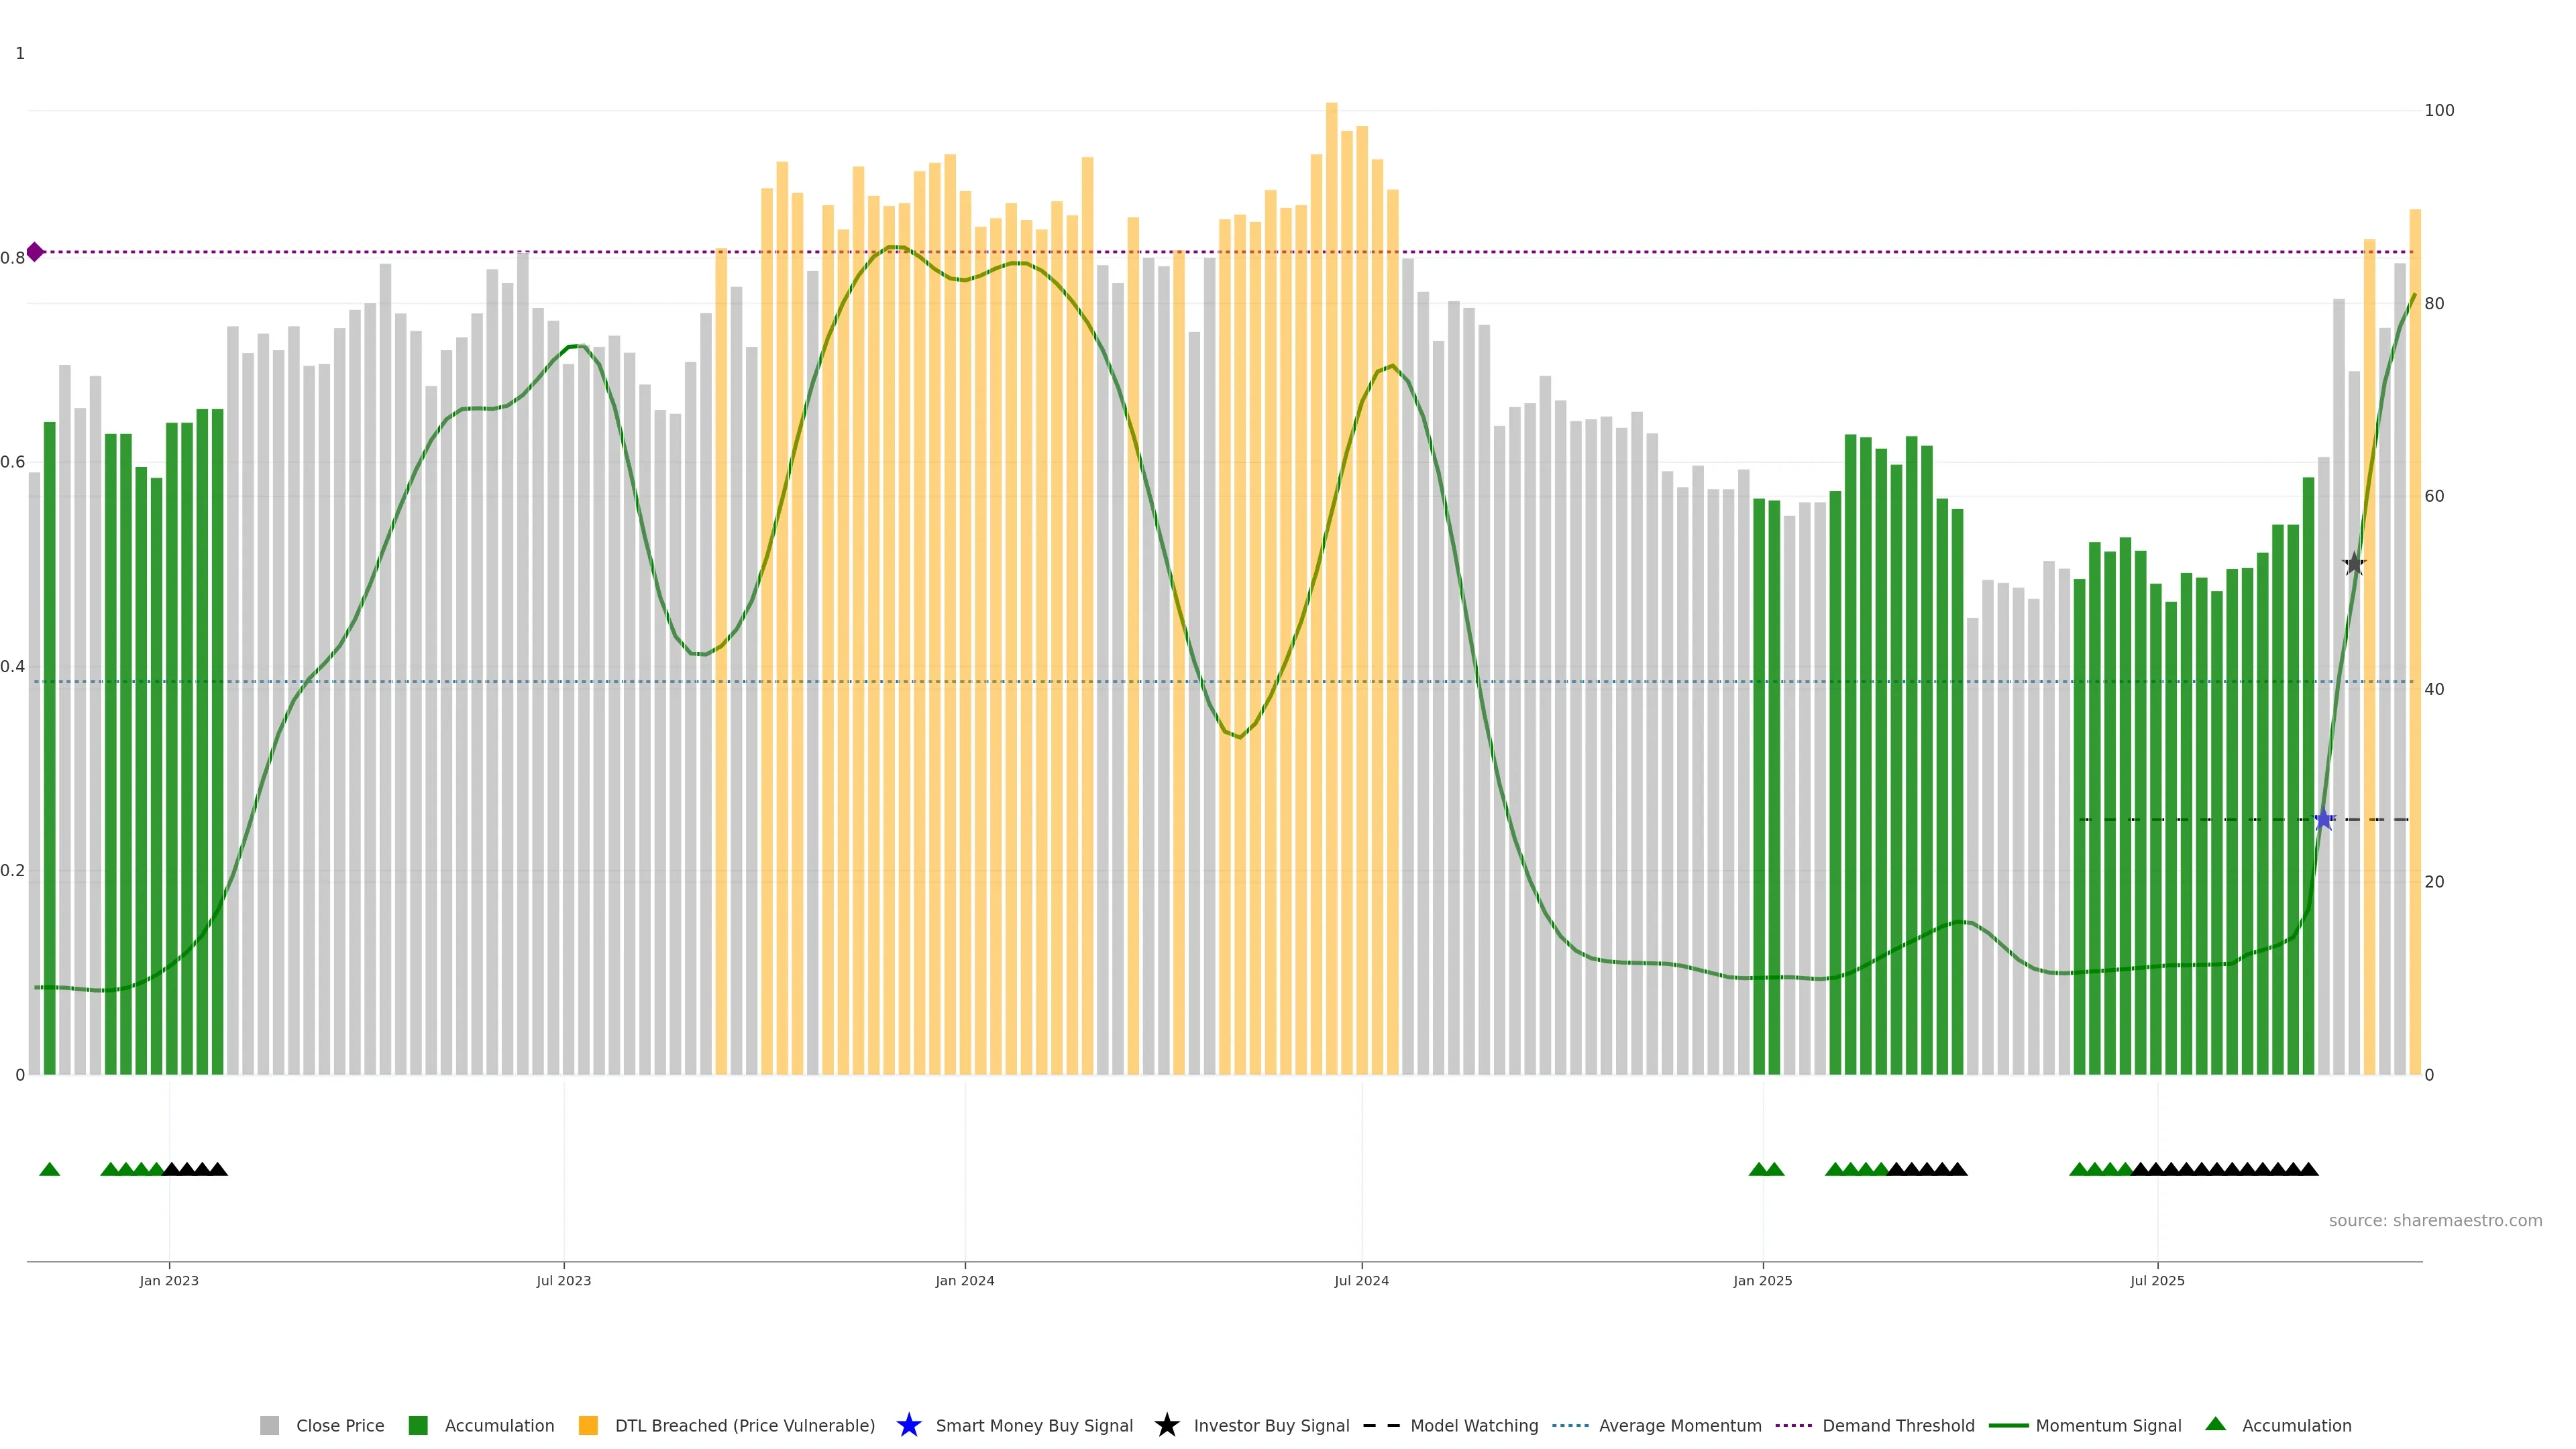Screen dimensions: 2576x1449
Task: Click the green triangle Accumulation legend icon
Action: pos(2215,1424)
